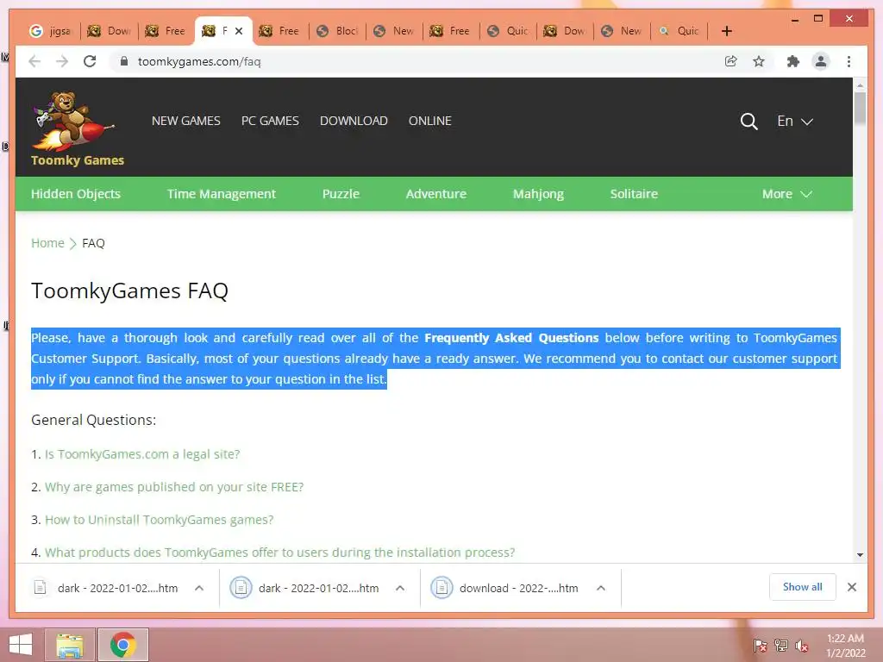This screenshot has width=883, height=662.
Task: Click the lock icon in address bar
Action: click(124, 61)
